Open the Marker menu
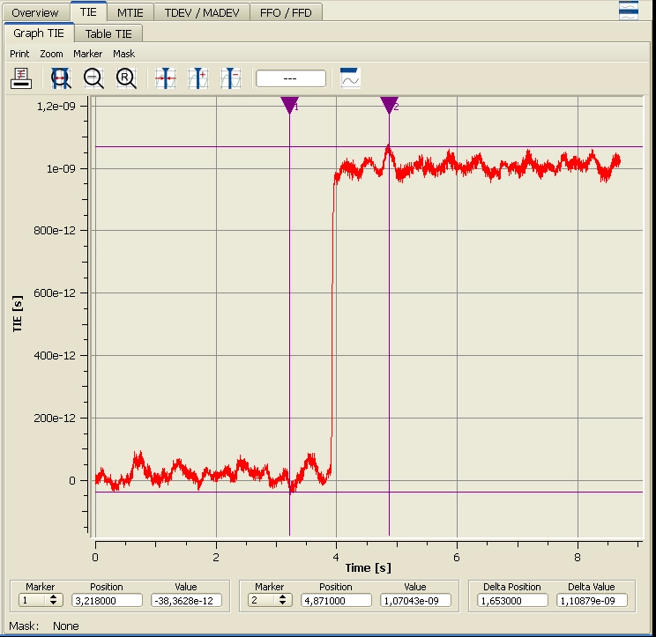Viewport: 656px width, 637px height. [x=88, y=54]
